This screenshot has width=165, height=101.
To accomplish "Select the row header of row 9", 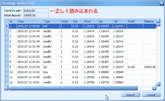I will [x=7, y=67].
